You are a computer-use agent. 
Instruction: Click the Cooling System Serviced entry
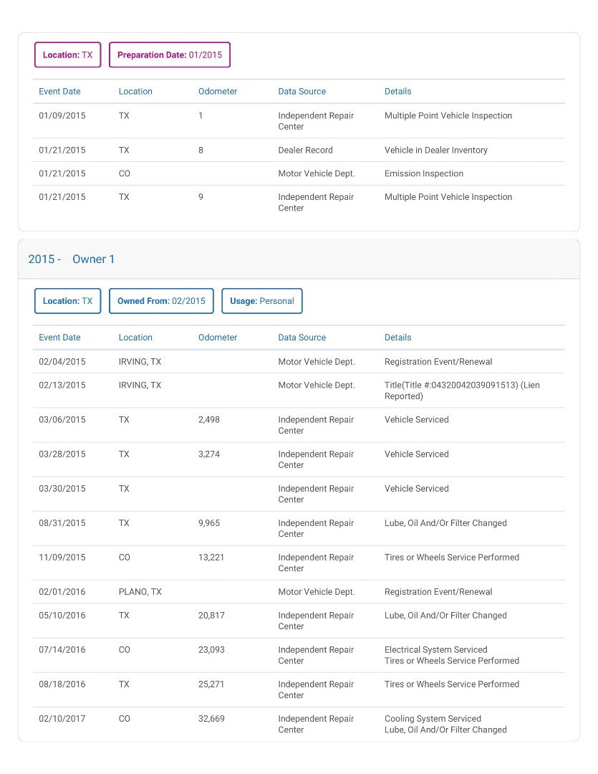pos(433,719)
